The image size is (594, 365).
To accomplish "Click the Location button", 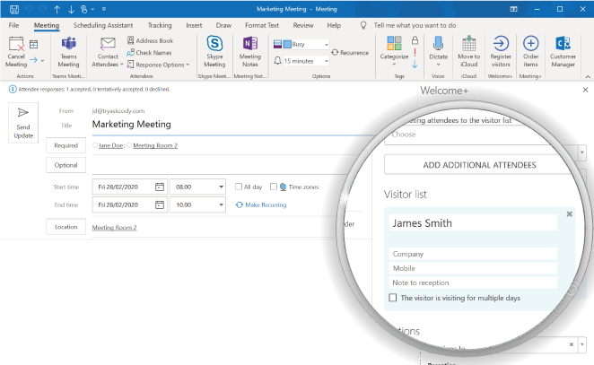I will click(66, 227).
